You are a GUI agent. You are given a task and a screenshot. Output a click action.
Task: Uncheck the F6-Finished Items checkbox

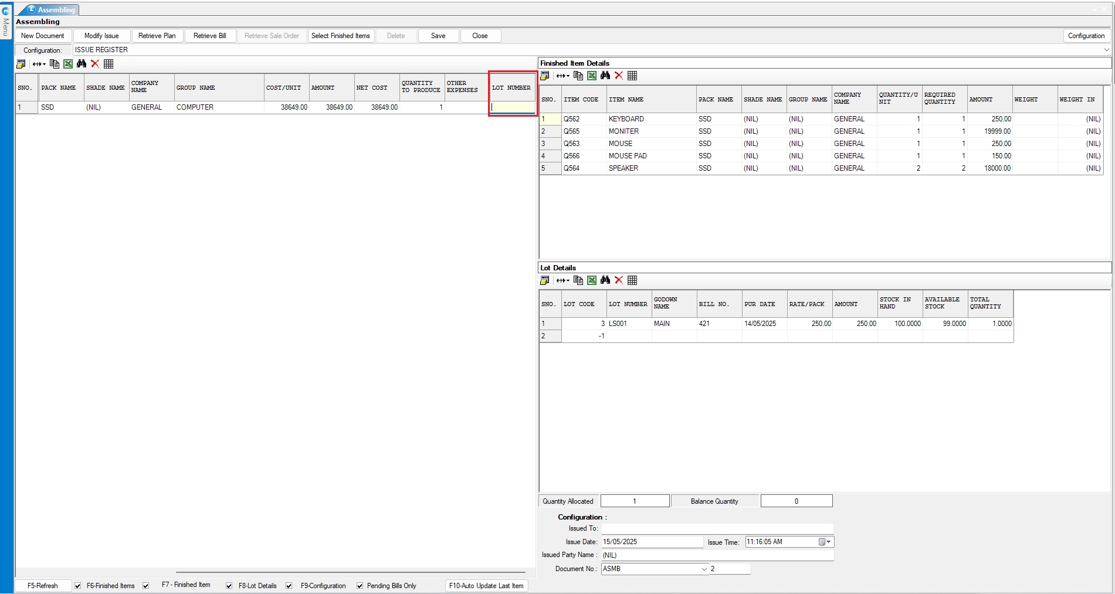78,586
